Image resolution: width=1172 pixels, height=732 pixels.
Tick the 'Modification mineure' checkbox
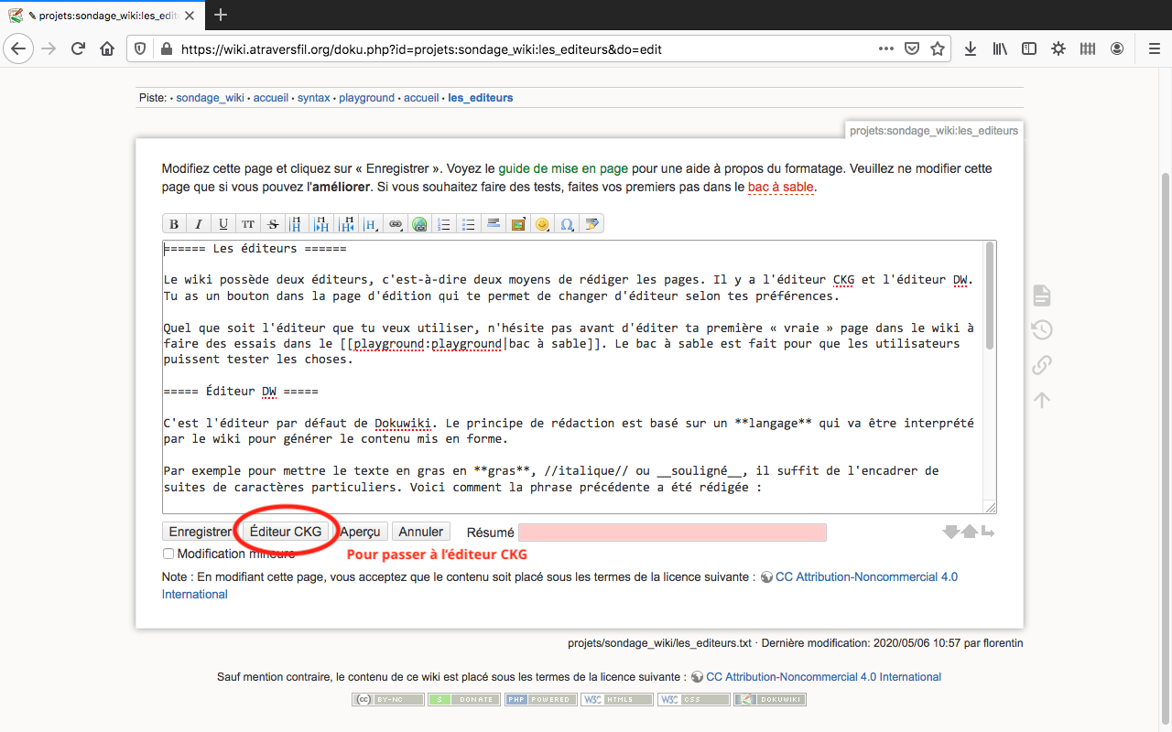coord(168,554)
